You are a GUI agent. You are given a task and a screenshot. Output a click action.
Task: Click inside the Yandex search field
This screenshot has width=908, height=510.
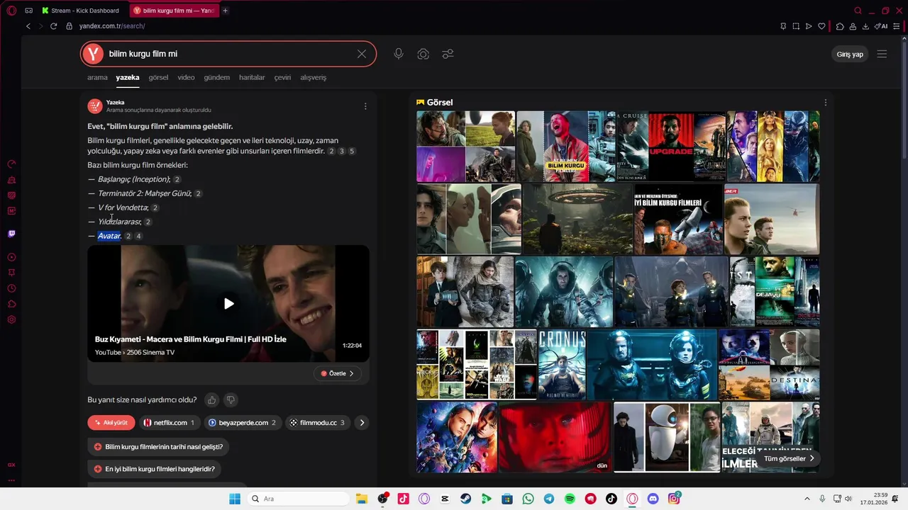tap(228, 54)
